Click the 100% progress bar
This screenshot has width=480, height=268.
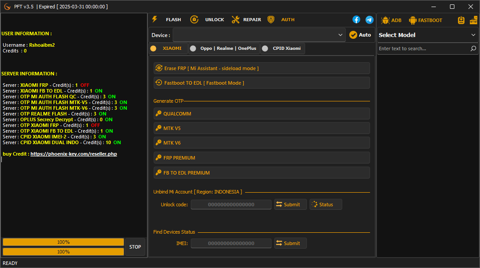[x=63, y=242]
